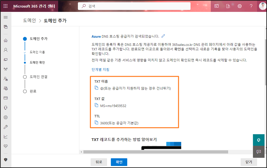Click the text 3600(또는 공급자 기본값)
267x168 pixels.
tap(119, 123)
